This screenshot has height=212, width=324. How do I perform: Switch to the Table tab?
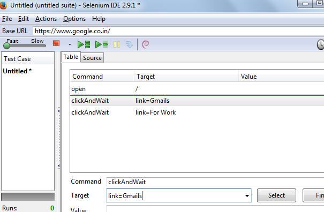point(71,57)
